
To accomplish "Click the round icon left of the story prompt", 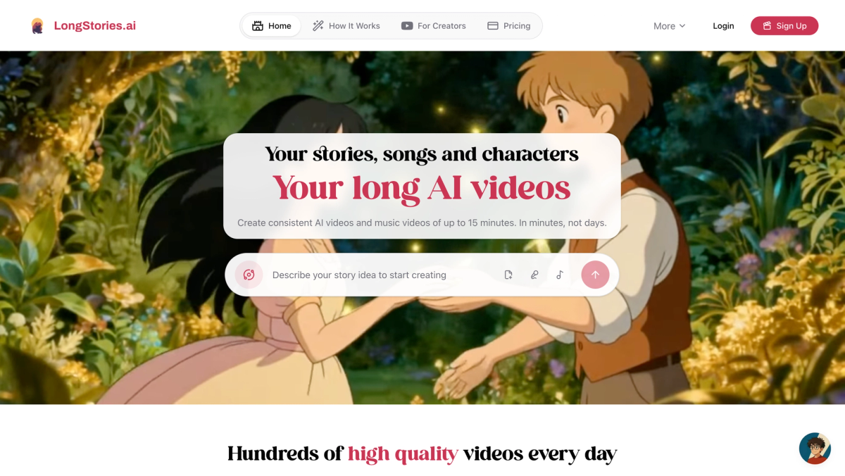I will (249, 275).
